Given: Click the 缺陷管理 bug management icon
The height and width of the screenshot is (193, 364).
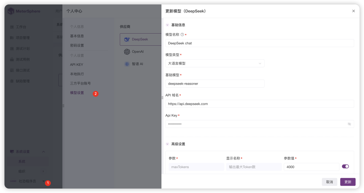Looking at the screenshot, I should (12, 81).
